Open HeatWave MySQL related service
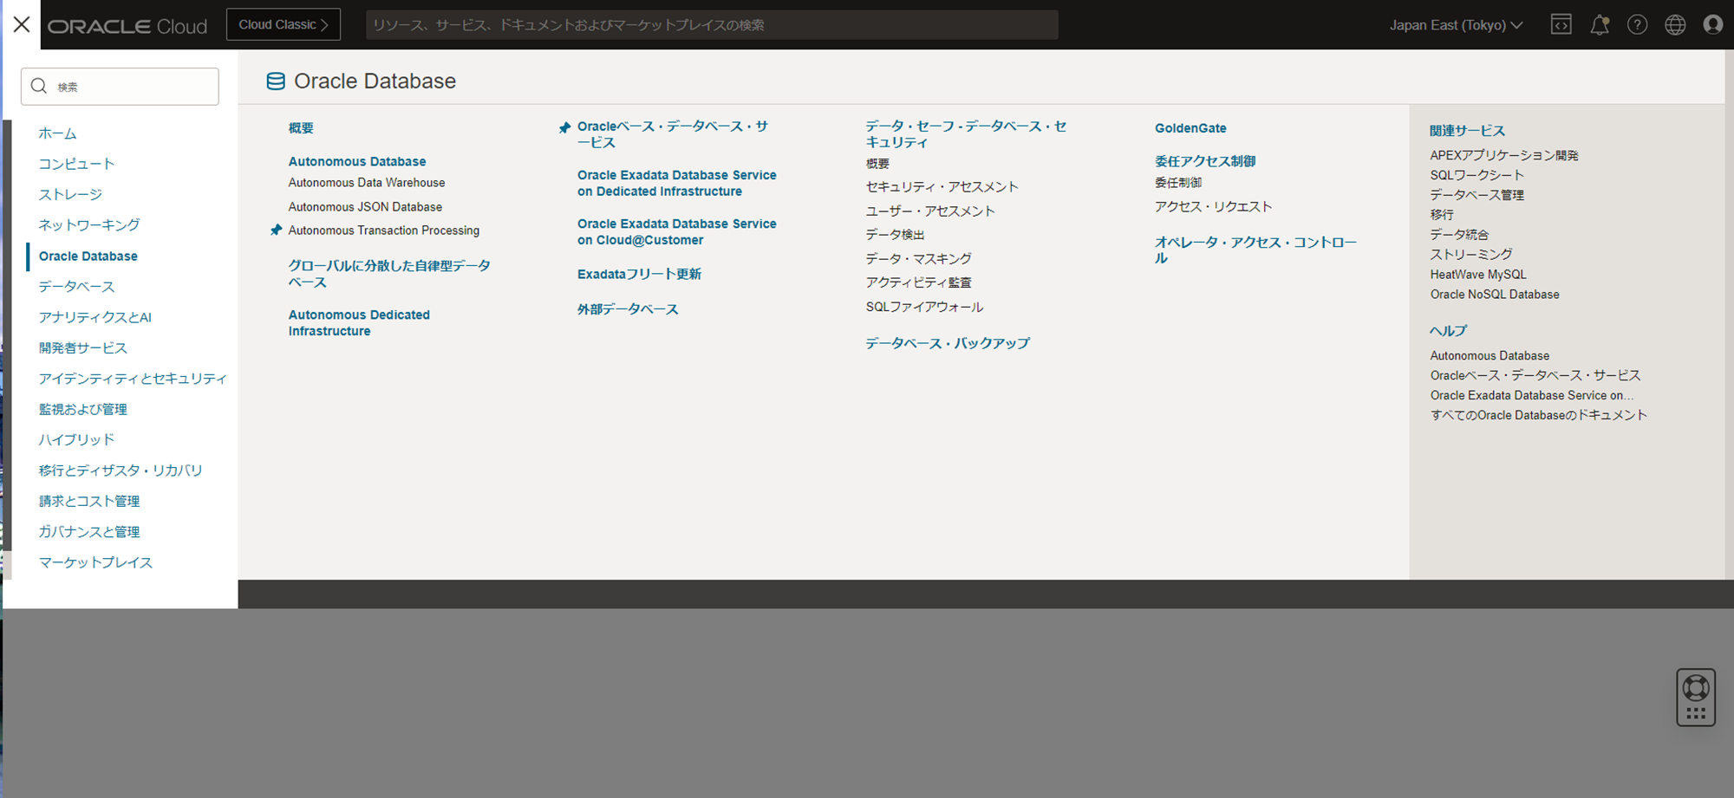Screen dimensions: 1734x798 point(1478,275)
